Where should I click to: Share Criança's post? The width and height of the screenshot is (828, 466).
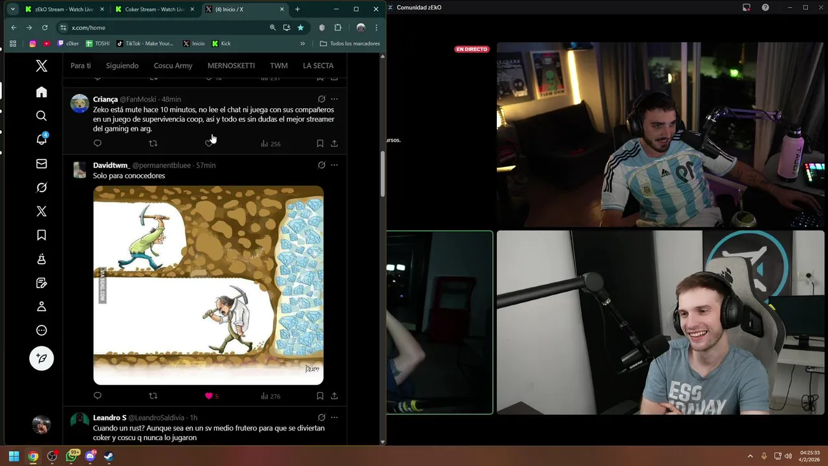coord(334,144)
